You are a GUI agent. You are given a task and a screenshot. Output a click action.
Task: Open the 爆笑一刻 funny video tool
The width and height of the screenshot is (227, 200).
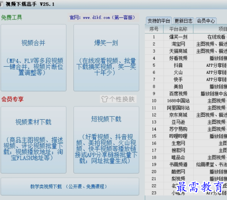106,58
